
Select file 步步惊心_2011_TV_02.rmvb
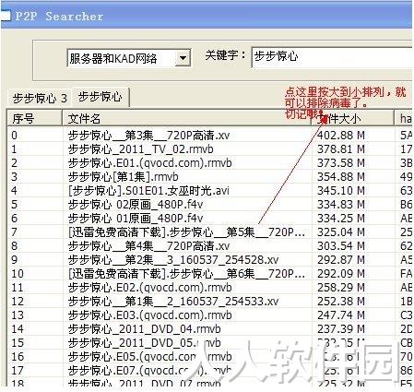141,149
